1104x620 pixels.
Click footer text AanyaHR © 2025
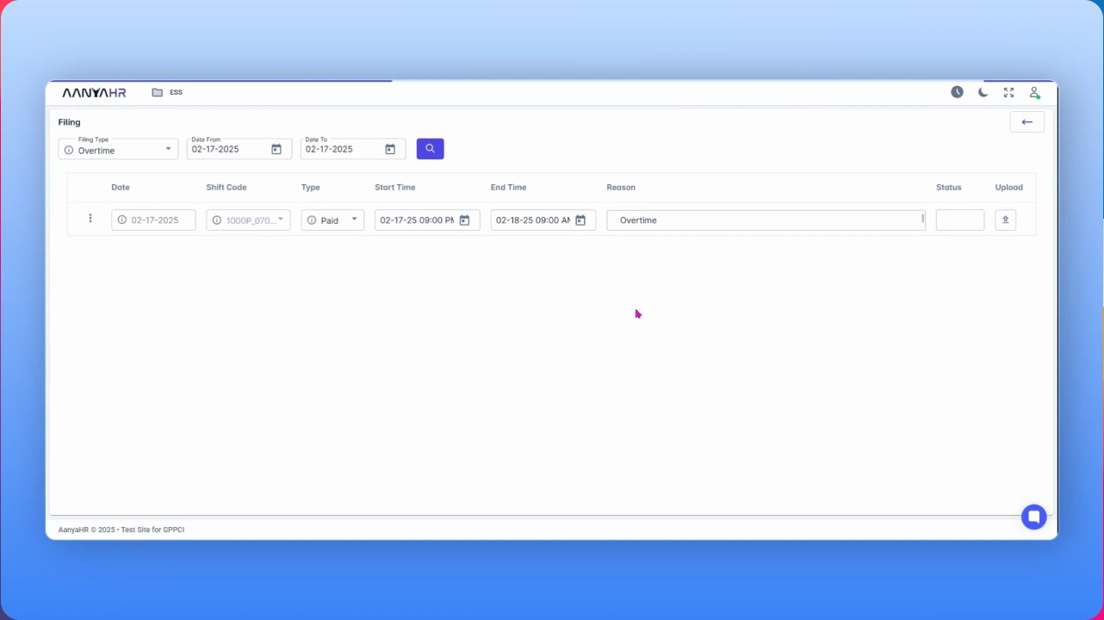click(86, 530)
